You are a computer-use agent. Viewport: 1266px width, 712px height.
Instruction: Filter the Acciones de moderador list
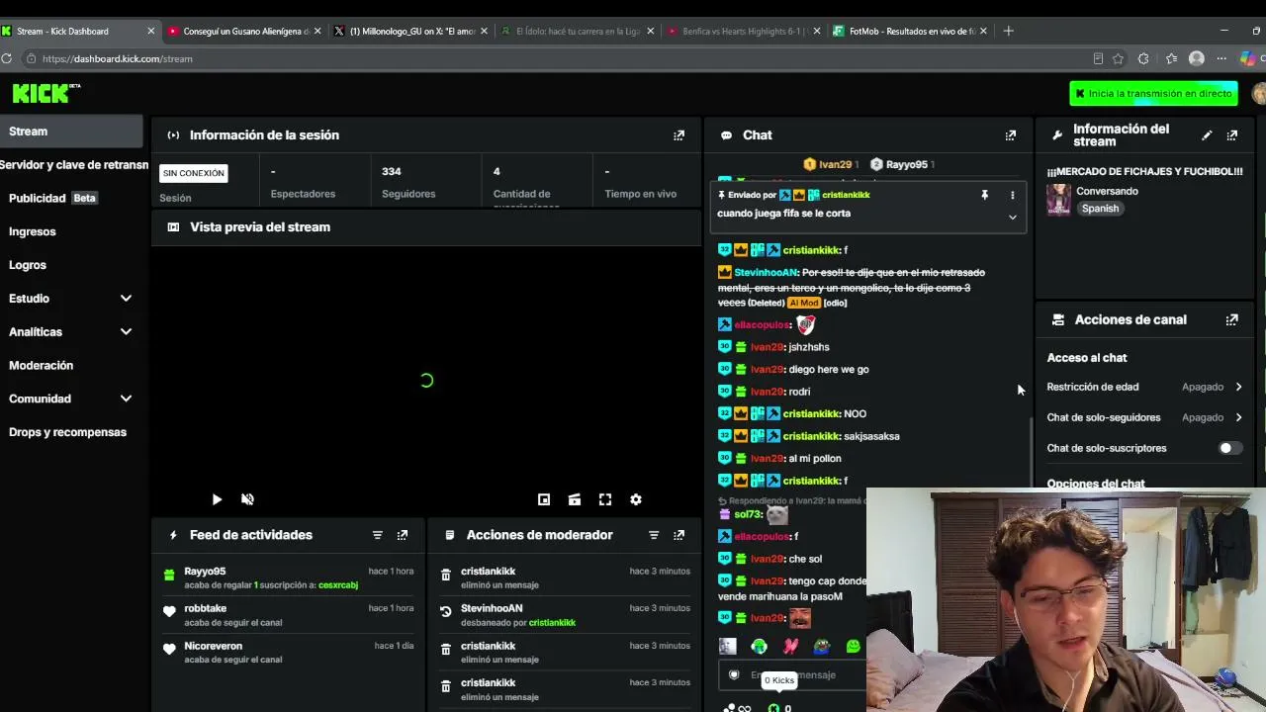pos(654,535)
